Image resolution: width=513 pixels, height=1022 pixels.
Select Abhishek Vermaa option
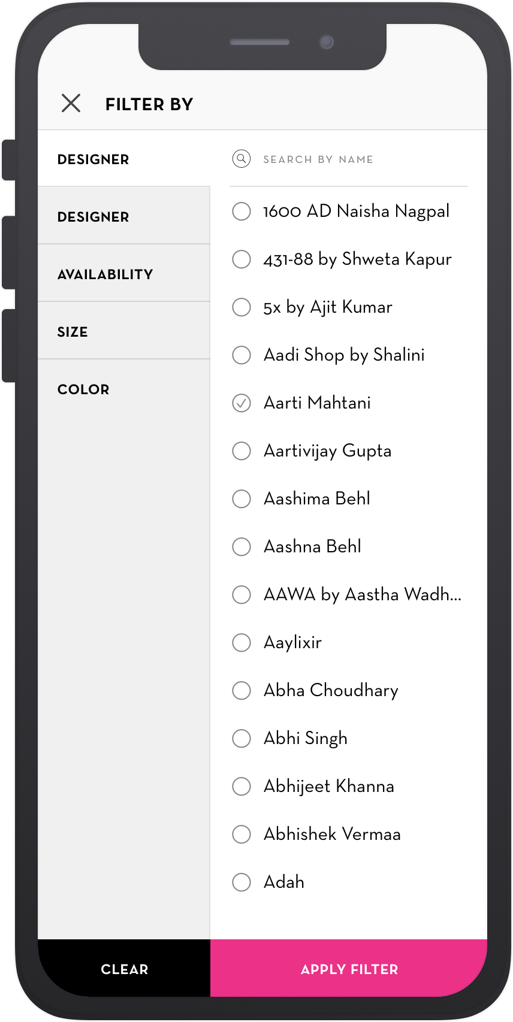tap(242, 834)
